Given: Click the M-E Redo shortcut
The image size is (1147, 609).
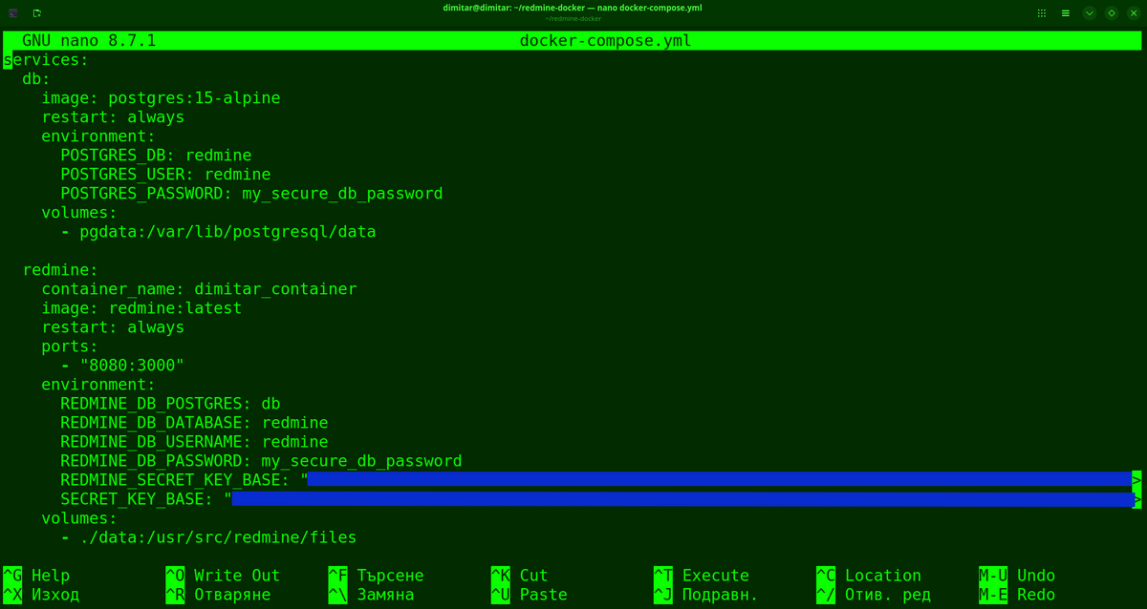Looking at the screenshot, I should pos(1017,595).
